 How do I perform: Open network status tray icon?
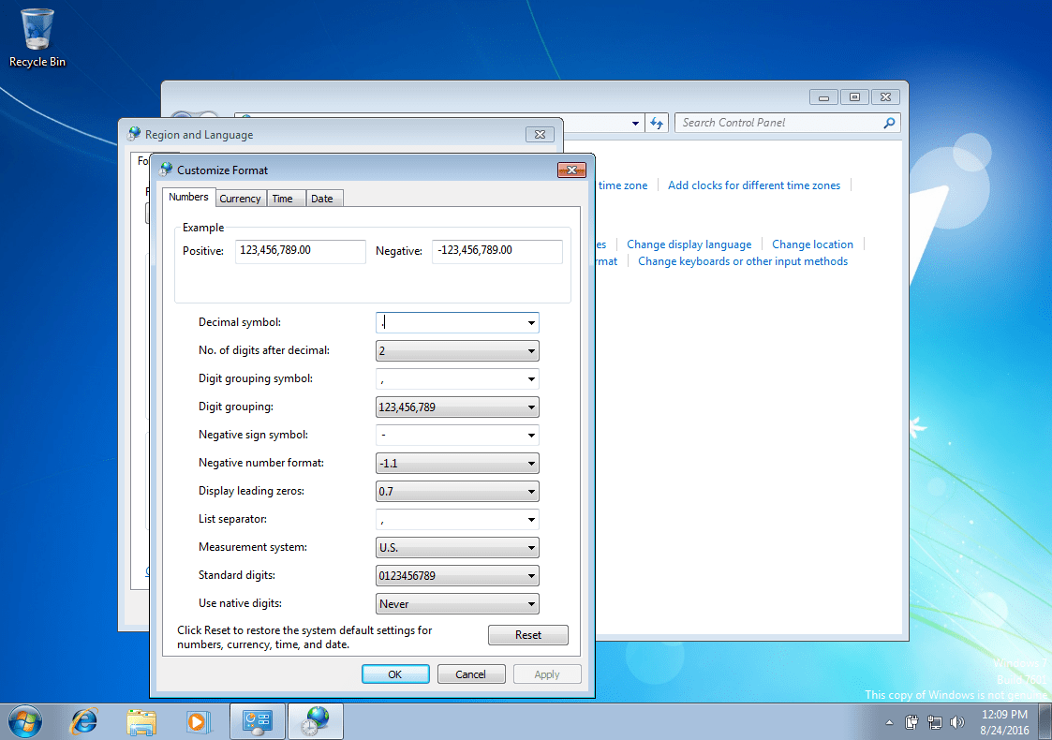(x=935, y=722)
